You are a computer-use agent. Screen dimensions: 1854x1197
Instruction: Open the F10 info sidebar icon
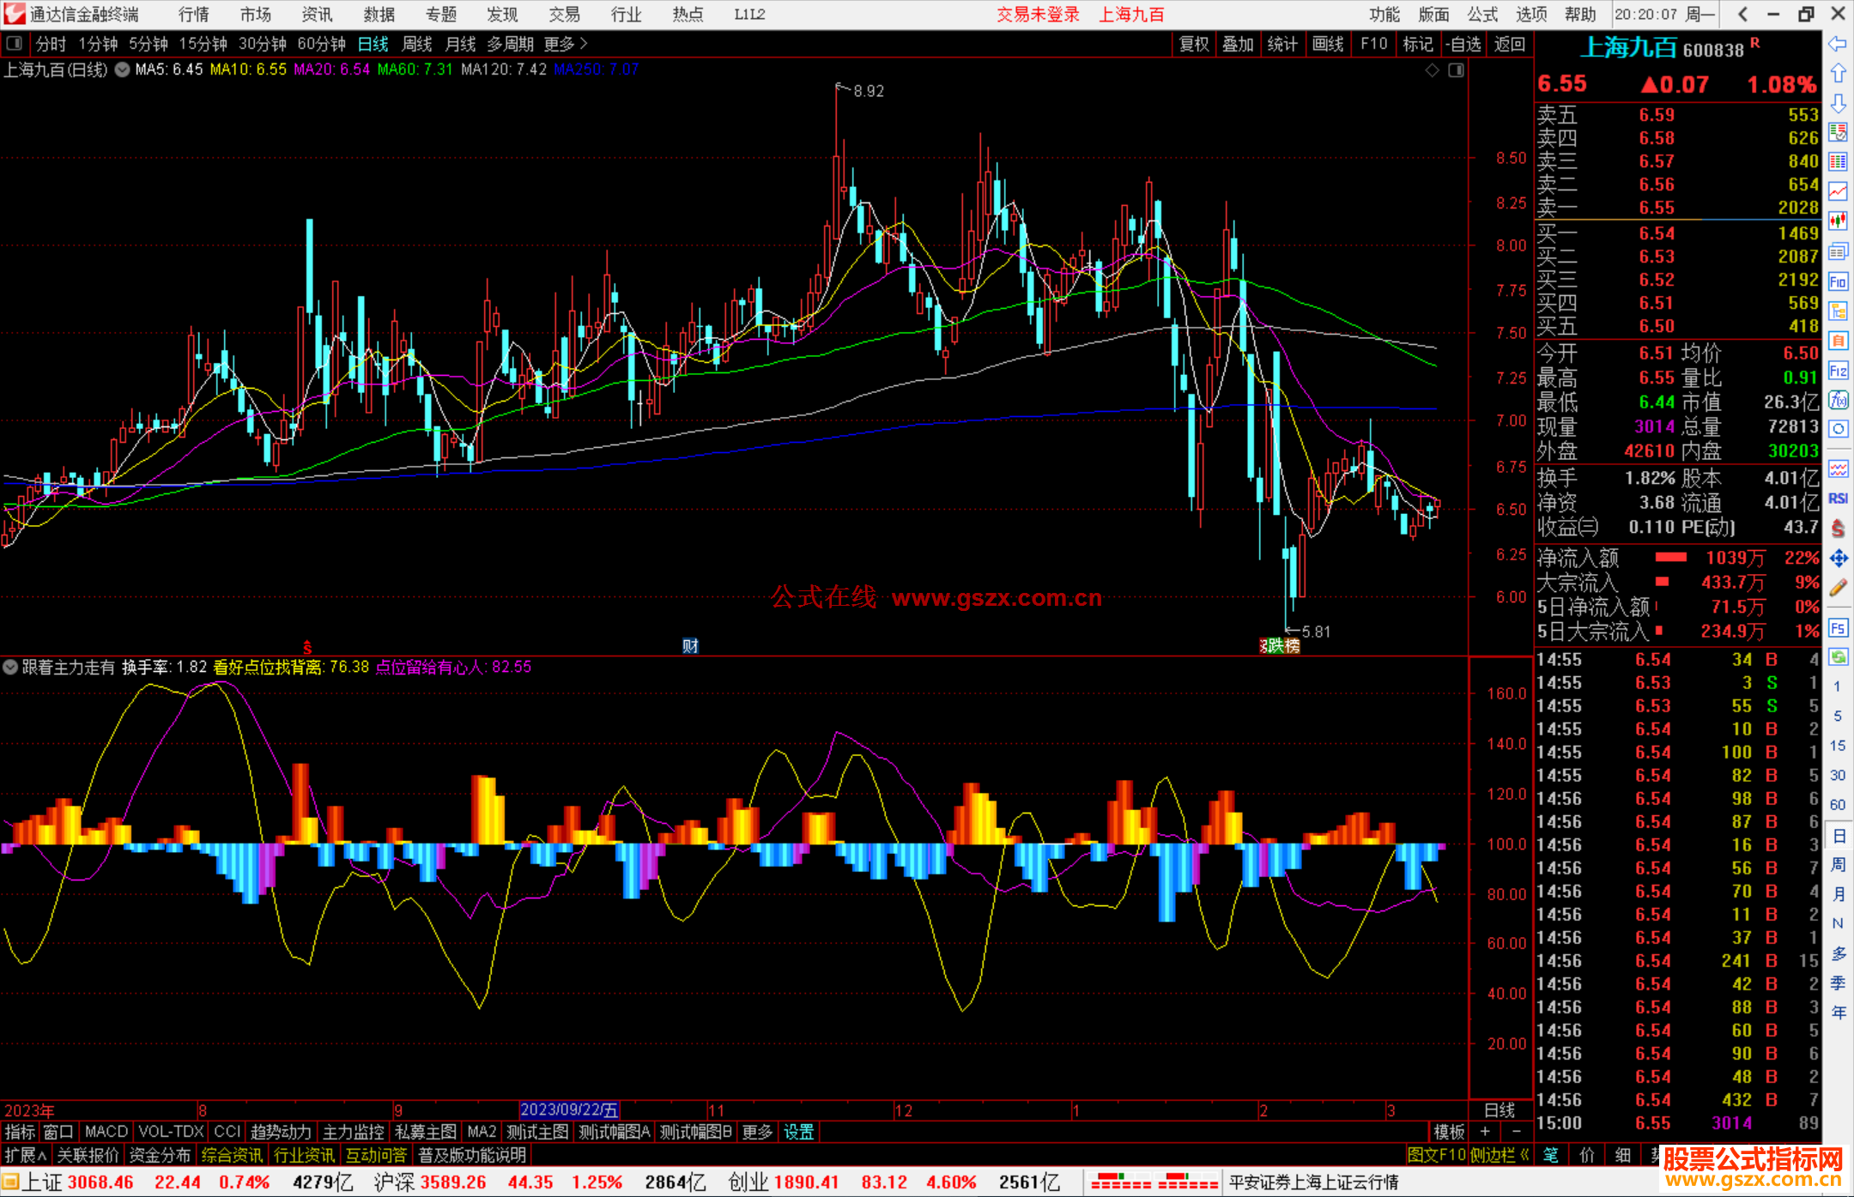tap(1838, 281)
